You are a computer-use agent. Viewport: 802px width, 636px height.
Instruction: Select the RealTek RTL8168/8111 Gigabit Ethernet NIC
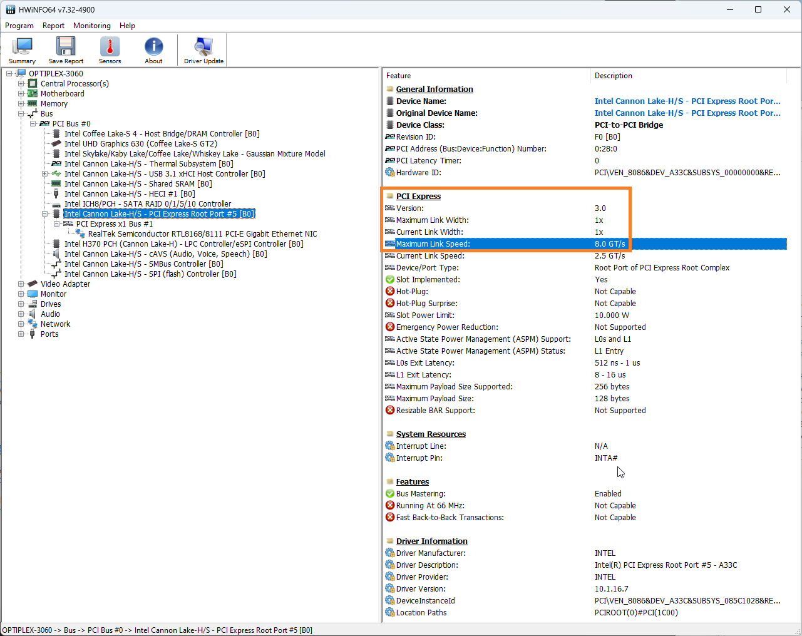click(202, 233)
